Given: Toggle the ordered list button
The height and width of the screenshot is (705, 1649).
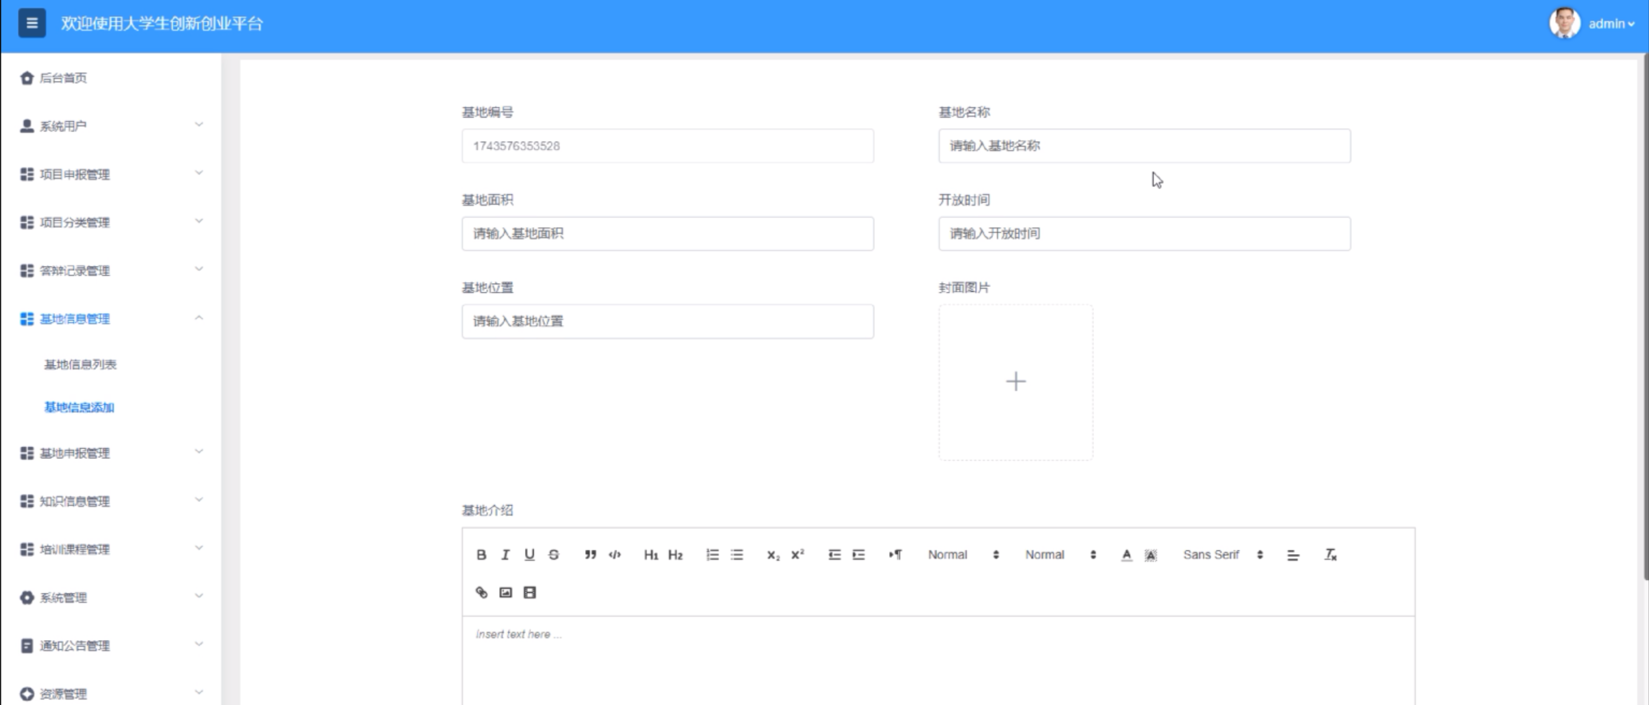Looking at the screenshot, I should click(x=712, y=555).
